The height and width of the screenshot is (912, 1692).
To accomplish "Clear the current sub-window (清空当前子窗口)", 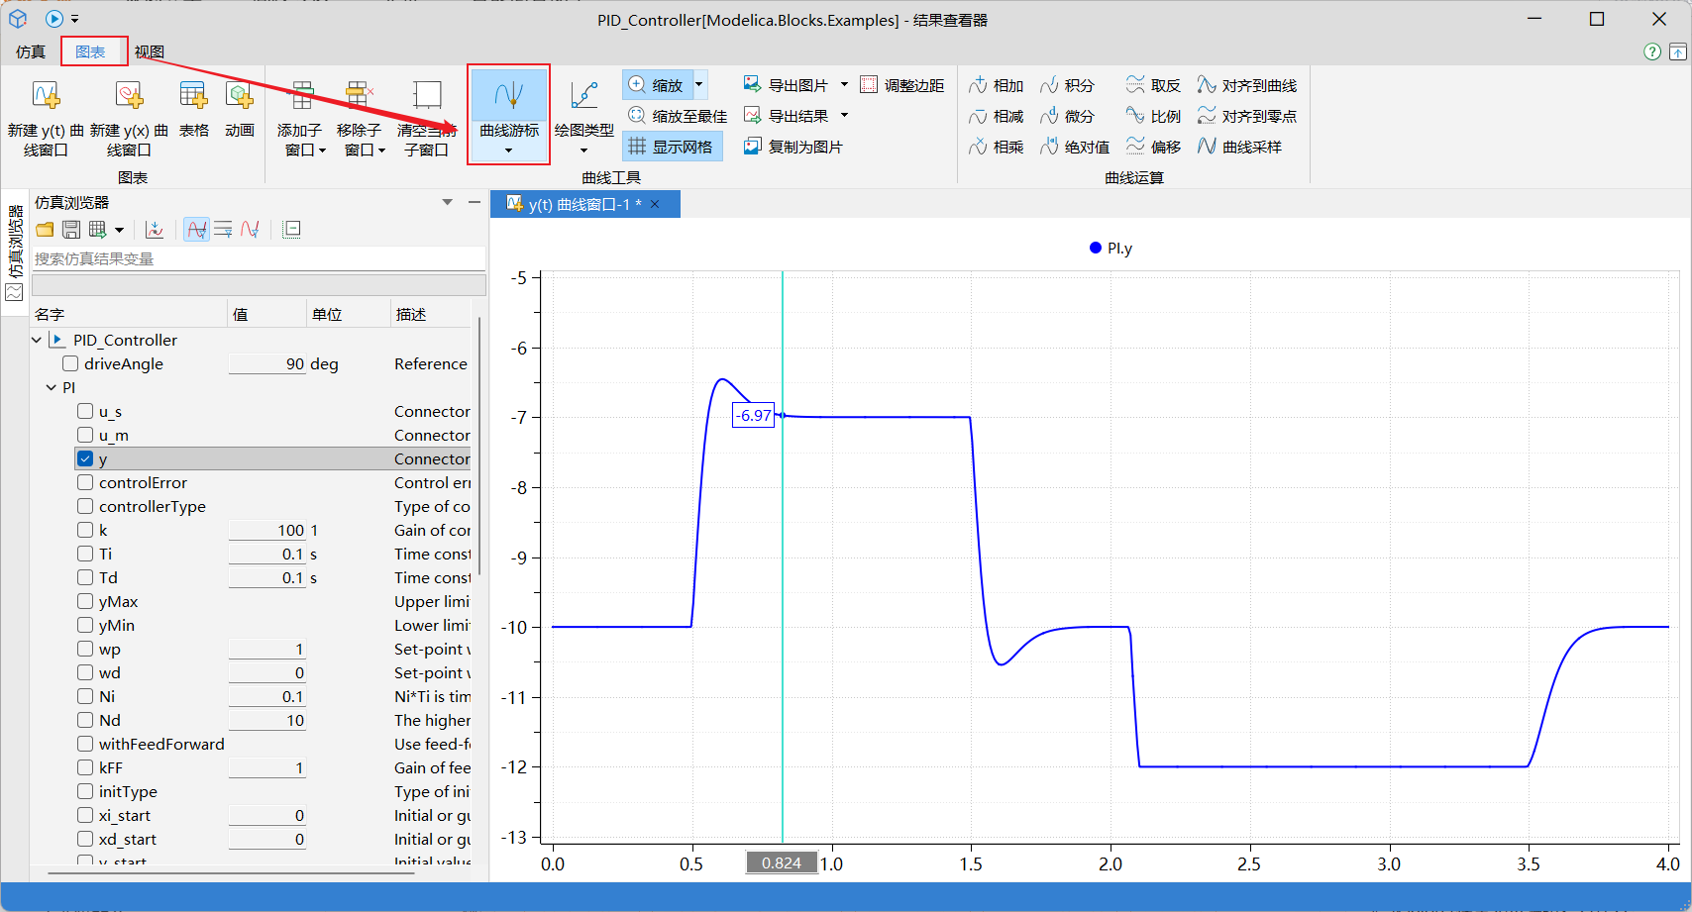I will pos(427,119).
